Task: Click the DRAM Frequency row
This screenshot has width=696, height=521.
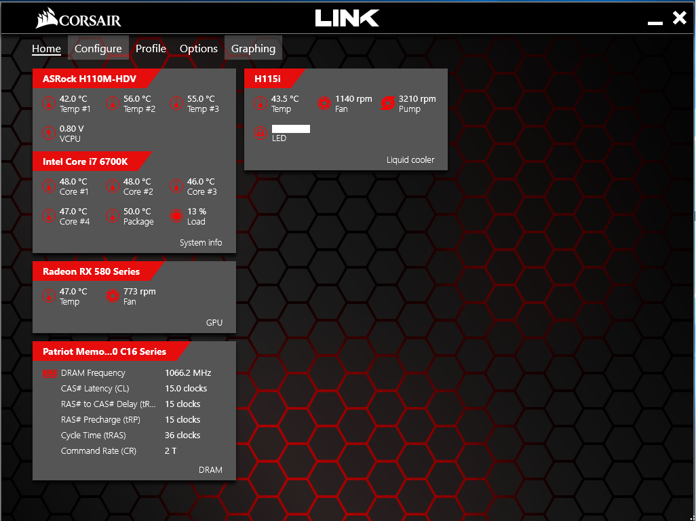Action: pos(134,373)
